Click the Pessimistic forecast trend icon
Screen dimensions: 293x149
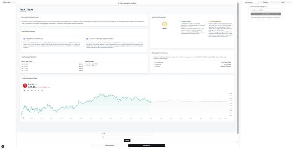[x=85, y=66]
